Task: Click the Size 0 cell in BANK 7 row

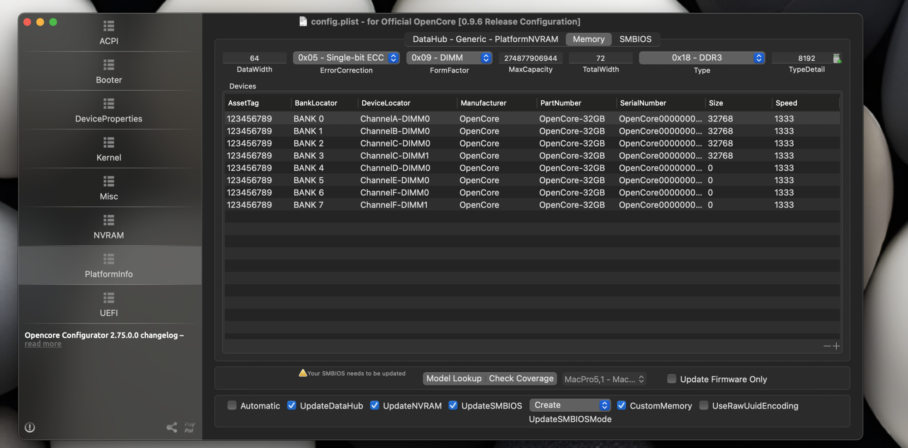Action: click(711, 205)
